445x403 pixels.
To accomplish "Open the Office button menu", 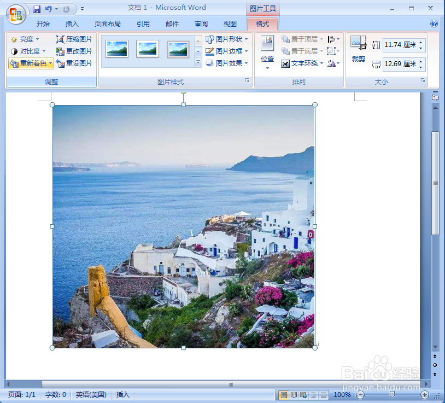I will coord(16,14).
